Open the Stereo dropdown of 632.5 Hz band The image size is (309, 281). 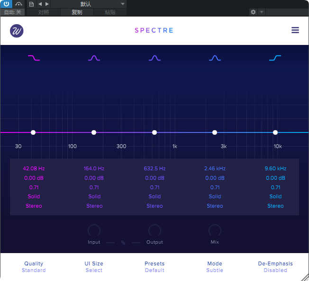click(x=154, y=206)
